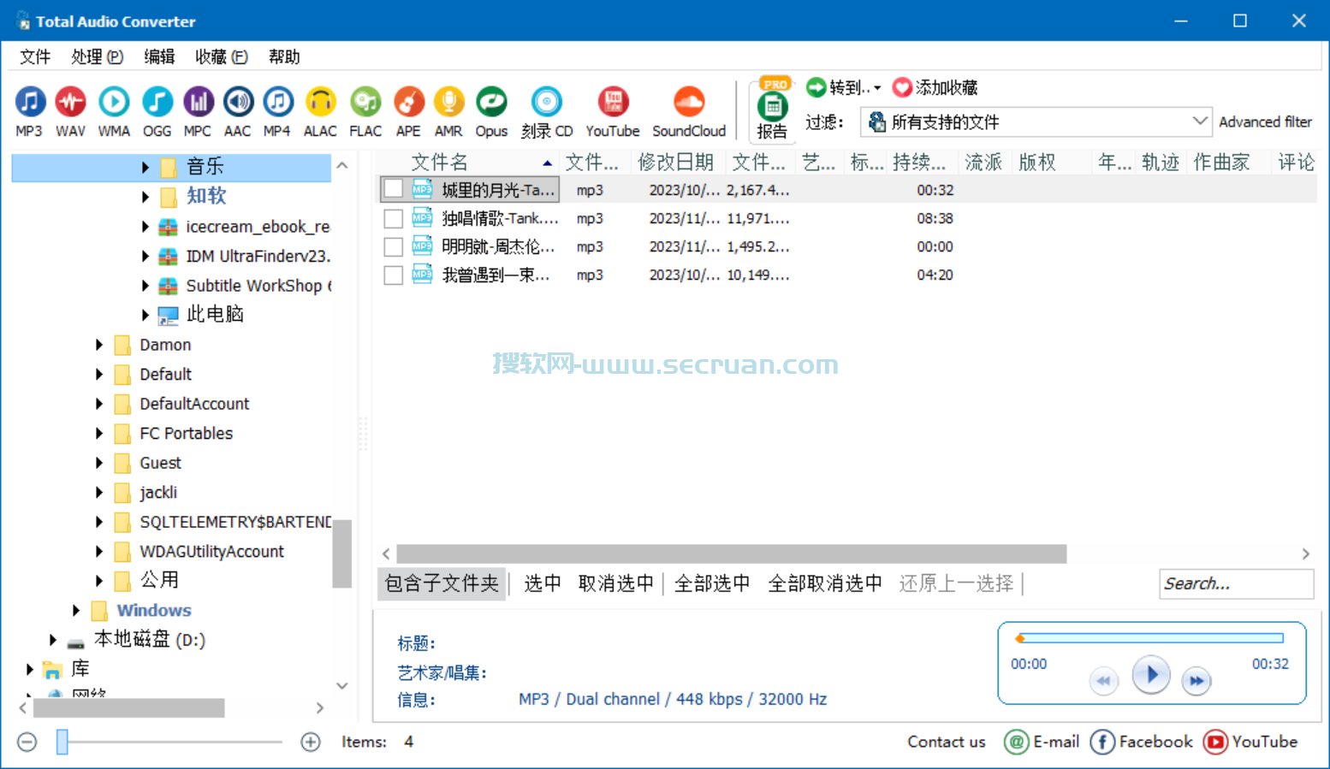
Task: Expand the 音乐 folder node
Action: (x=145, y=167)
